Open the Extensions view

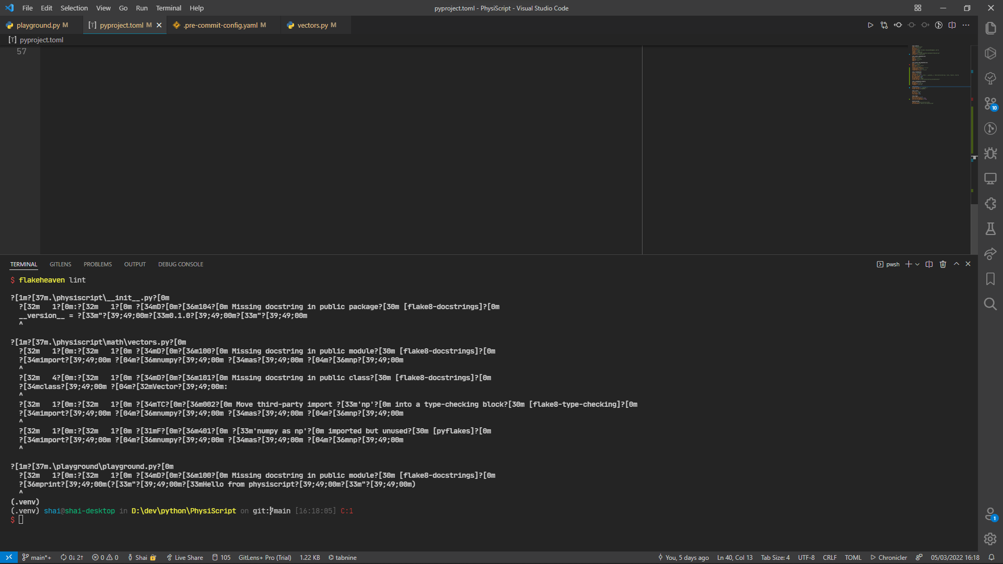[x=990, y=204]
